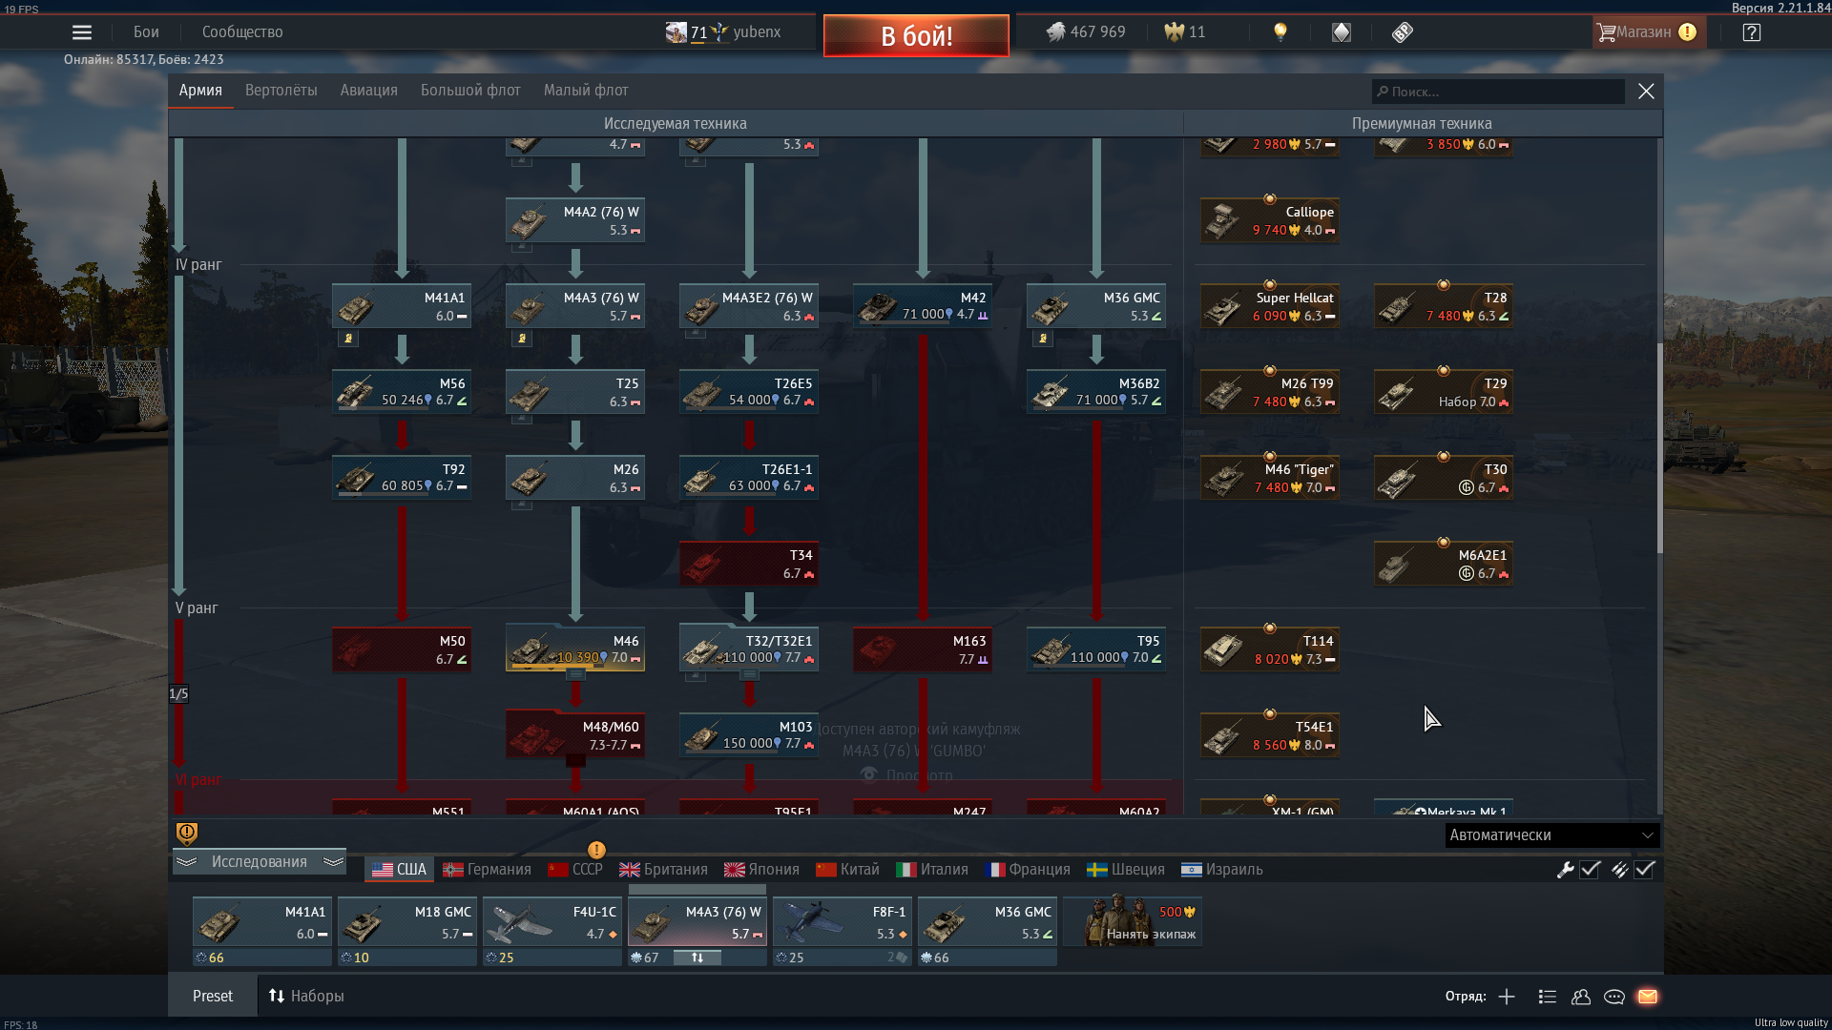Select the M103 heavy tank
The image size is (1832, 1030).
(749, 735)
